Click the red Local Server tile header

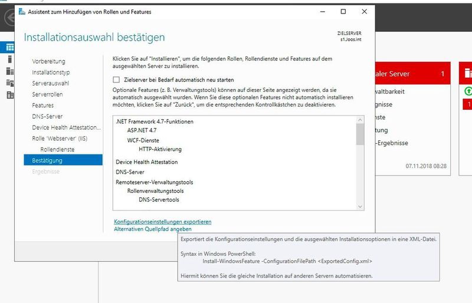tap(413, 73)
